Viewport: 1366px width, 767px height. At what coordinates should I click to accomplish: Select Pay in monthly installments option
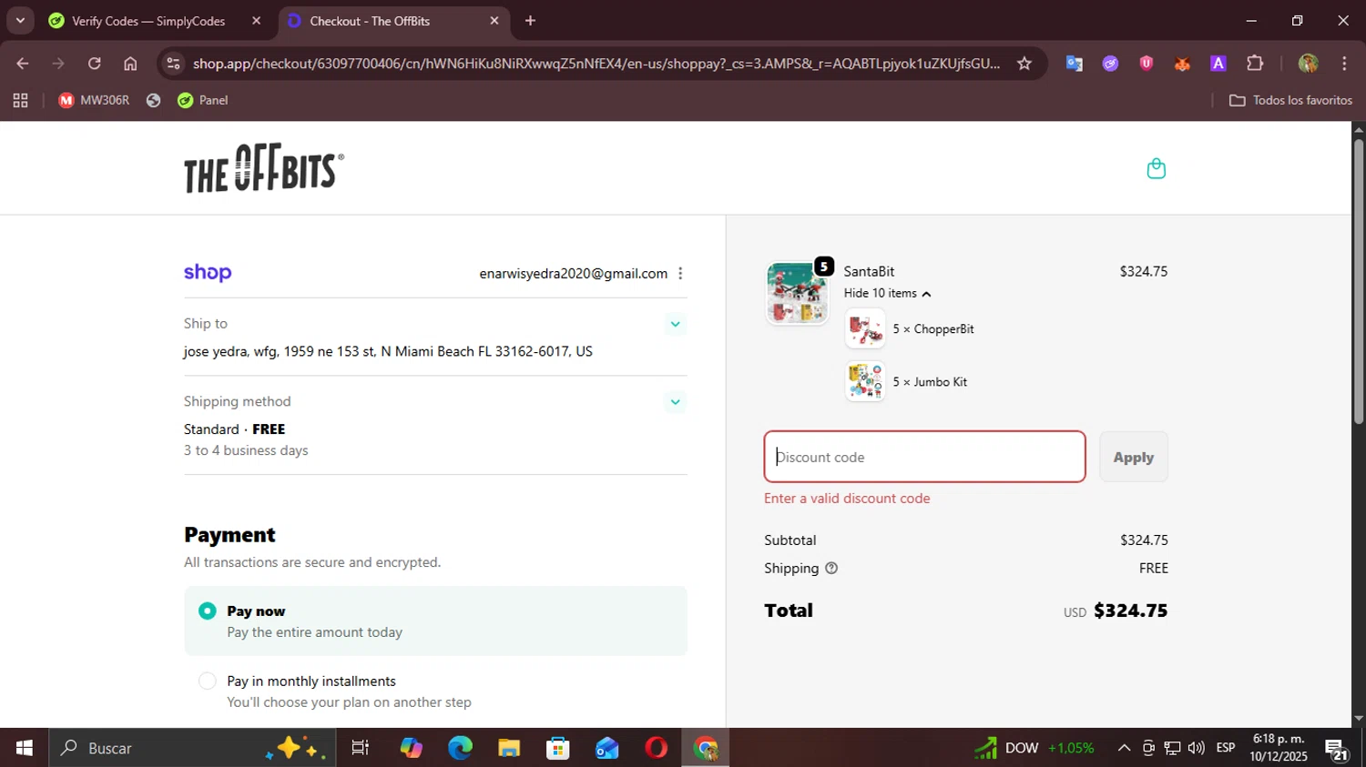[x=208, y=681]
